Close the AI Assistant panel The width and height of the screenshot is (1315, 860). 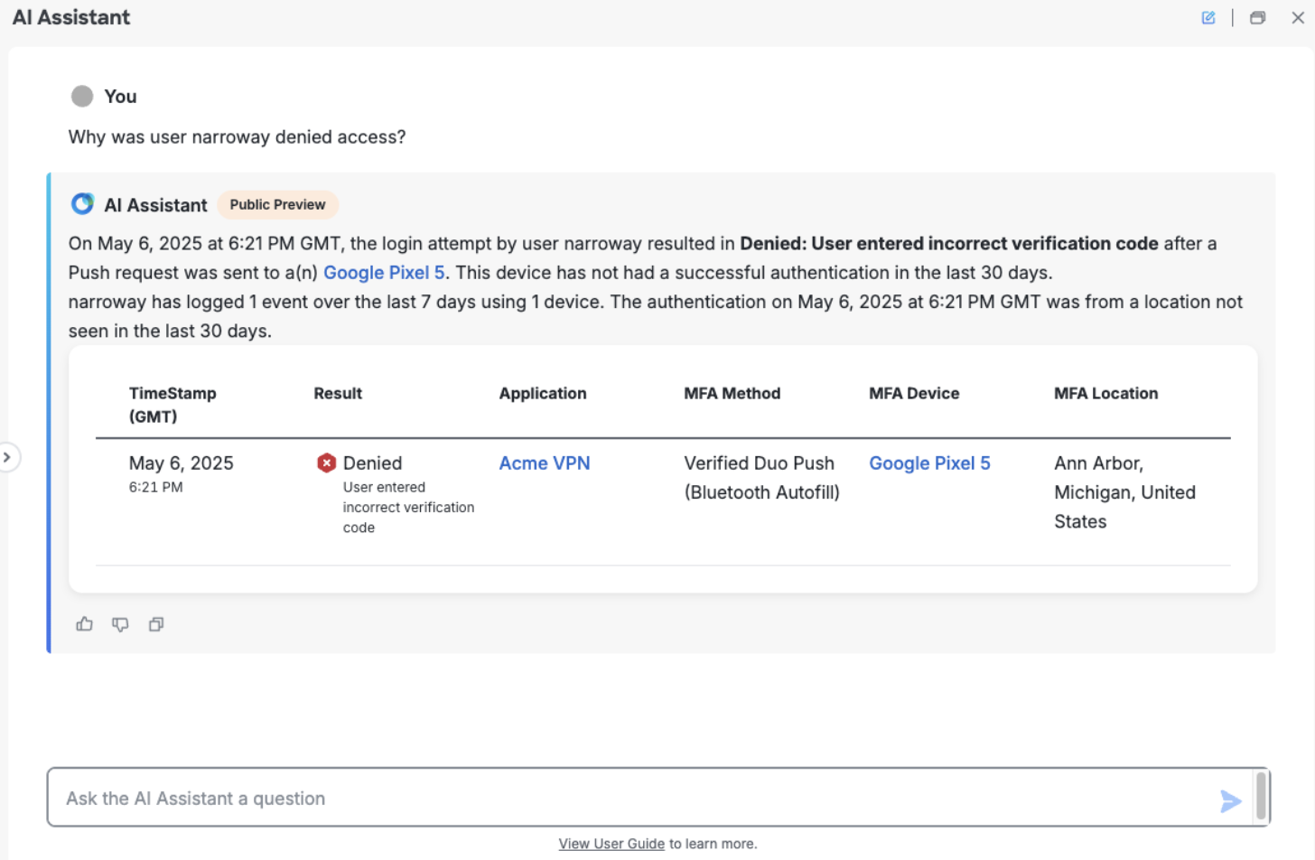pos(1298,17)
